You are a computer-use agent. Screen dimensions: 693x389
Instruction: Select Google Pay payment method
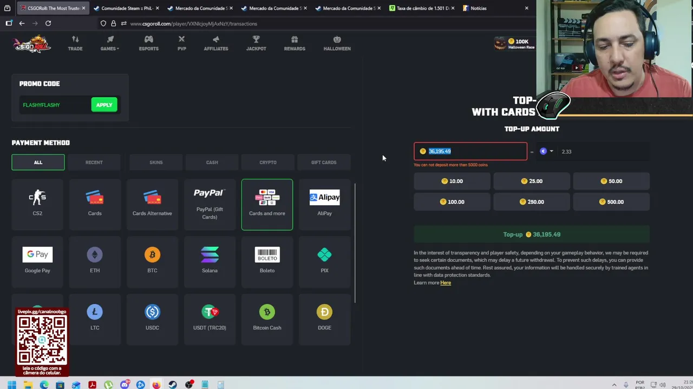tap(37, 261)
